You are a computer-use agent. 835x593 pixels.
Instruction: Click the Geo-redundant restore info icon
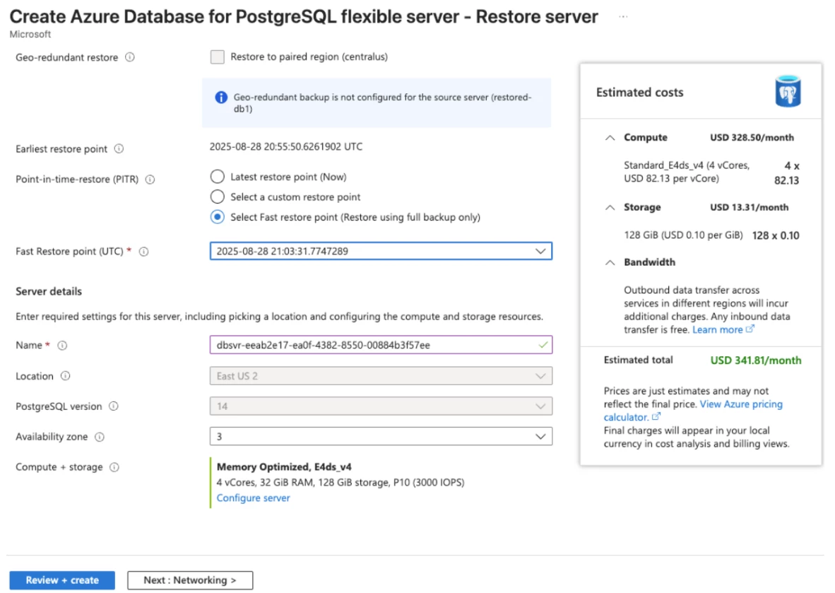[x=130, y=57]
